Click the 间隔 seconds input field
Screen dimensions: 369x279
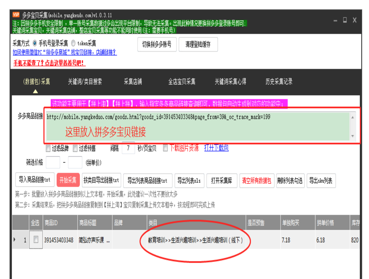click(128, 148)
